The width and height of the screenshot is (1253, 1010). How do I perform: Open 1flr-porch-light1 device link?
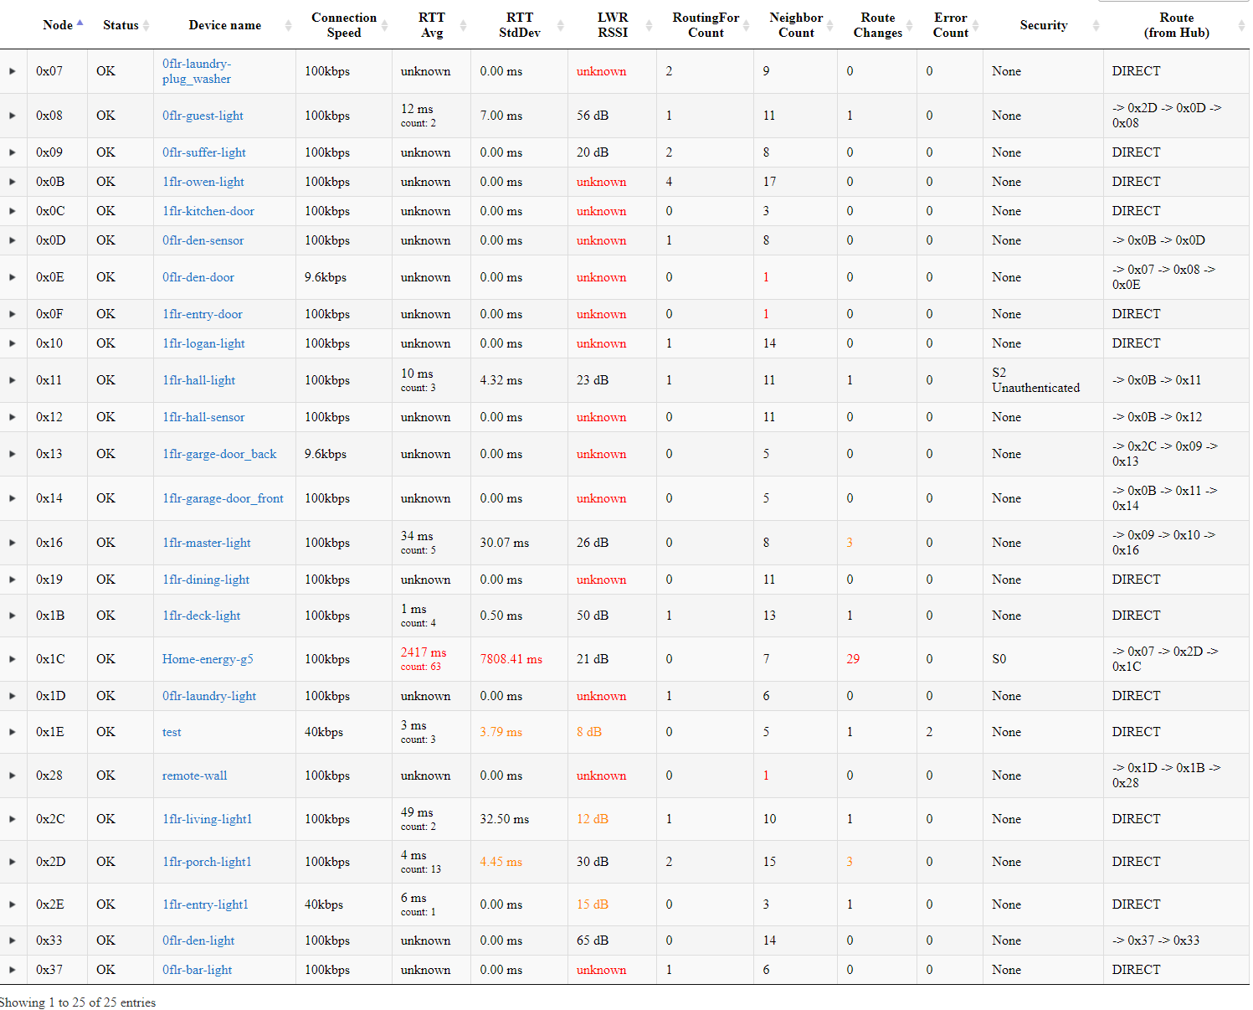tap(207, 862)
